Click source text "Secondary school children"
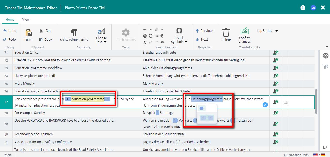This screenshot has width=330, height=157. (34, 134)
